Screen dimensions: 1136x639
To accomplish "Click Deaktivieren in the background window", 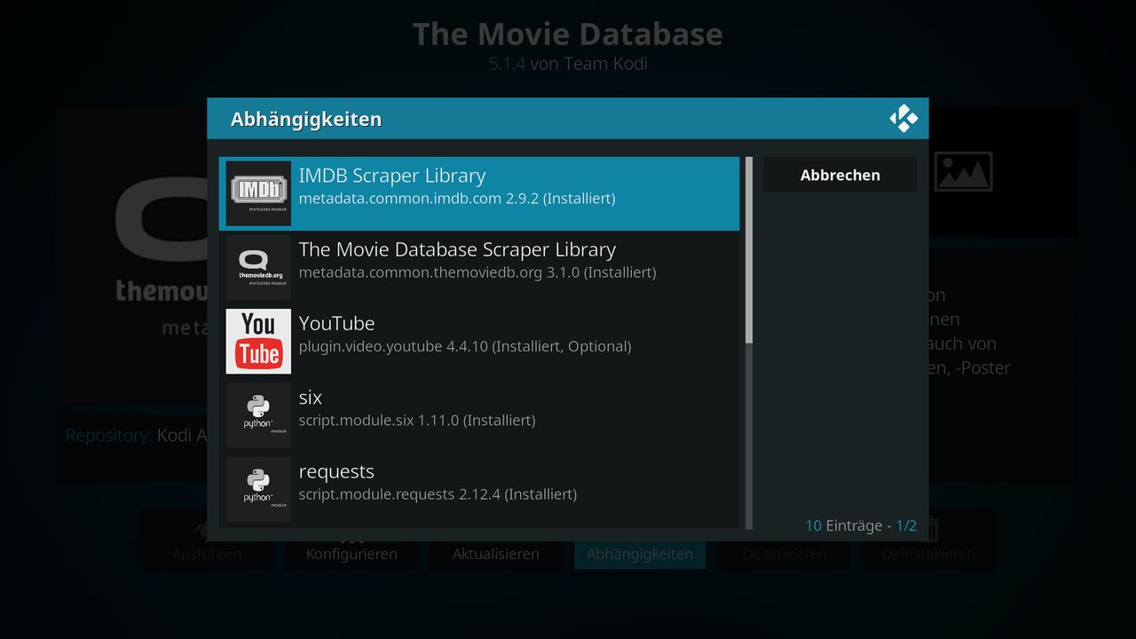I will tap(785, 554).
